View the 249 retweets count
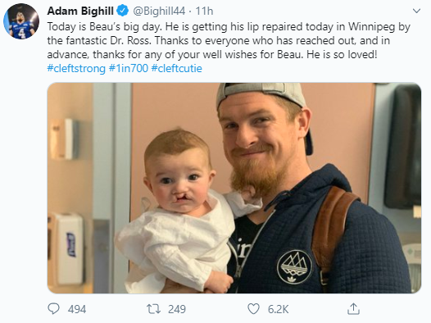The height and width of the screenshot is (323, 431). pos(177,309)
